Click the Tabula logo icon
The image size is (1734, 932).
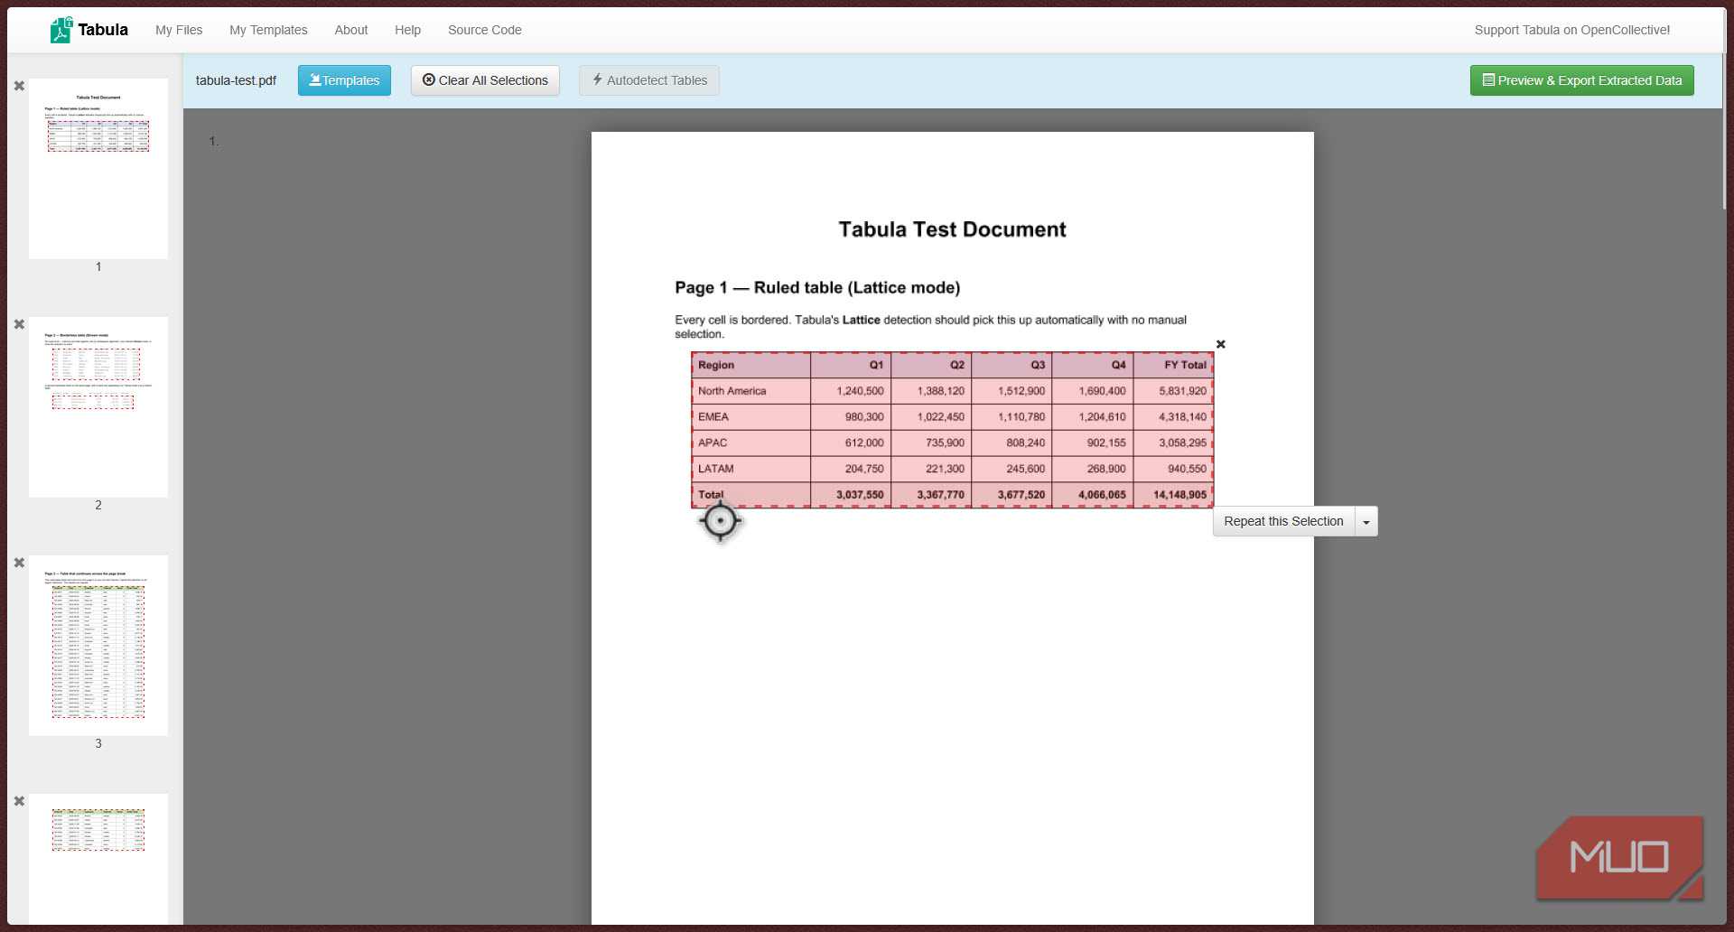61,30
